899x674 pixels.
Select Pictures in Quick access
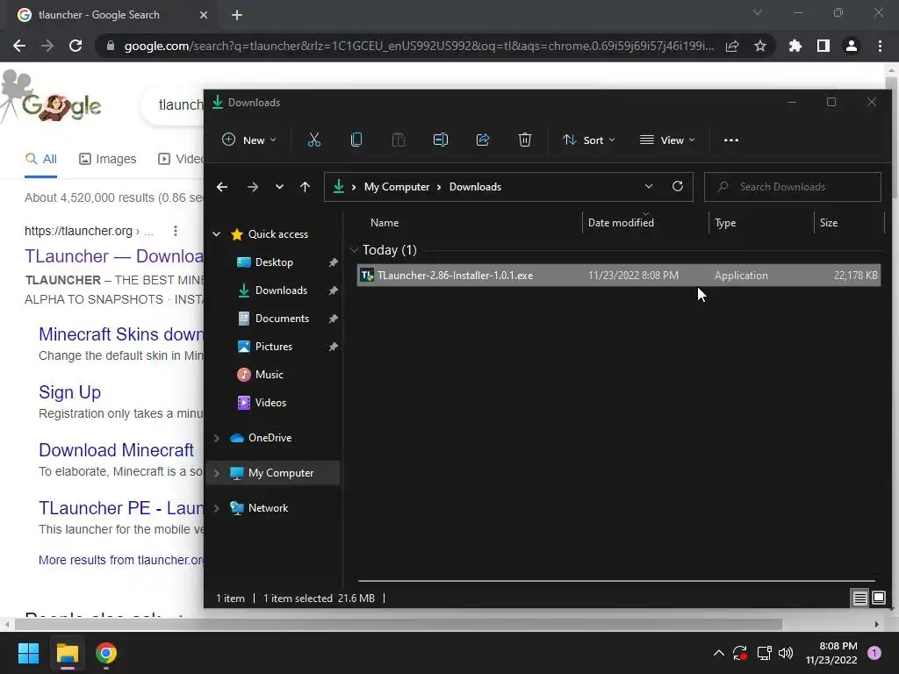(274, 346)
